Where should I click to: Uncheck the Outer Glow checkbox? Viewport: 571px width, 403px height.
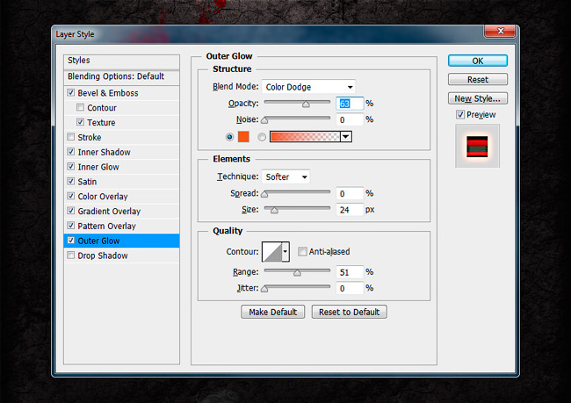coord(71,241)
